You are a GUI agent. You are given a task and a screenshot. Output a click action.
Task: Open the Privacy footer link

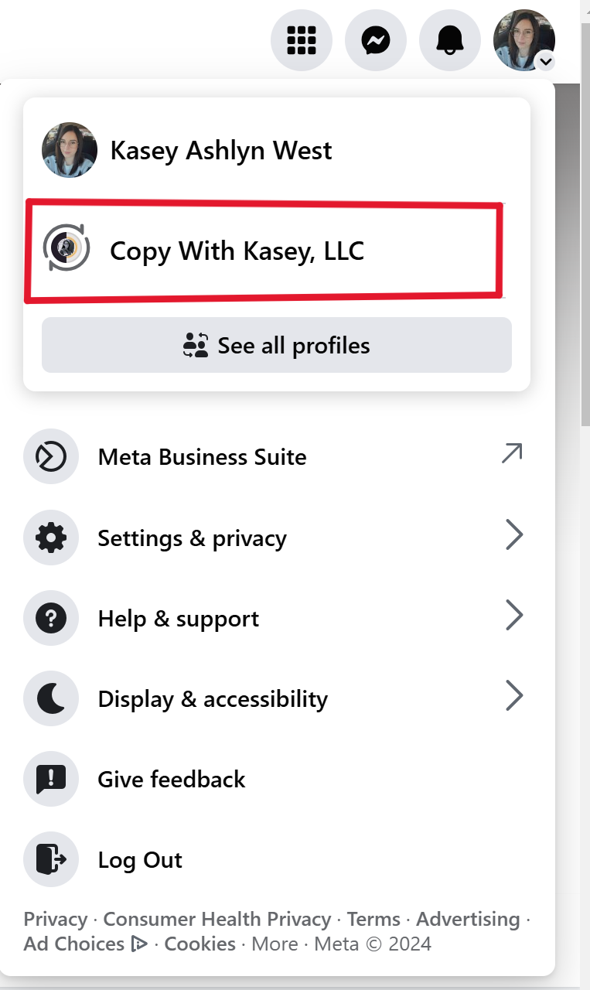tap(55, 920)
